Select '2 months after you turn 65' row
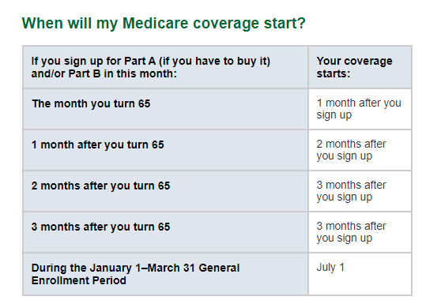Screen dimensions: 422x304 click(166, 192)
